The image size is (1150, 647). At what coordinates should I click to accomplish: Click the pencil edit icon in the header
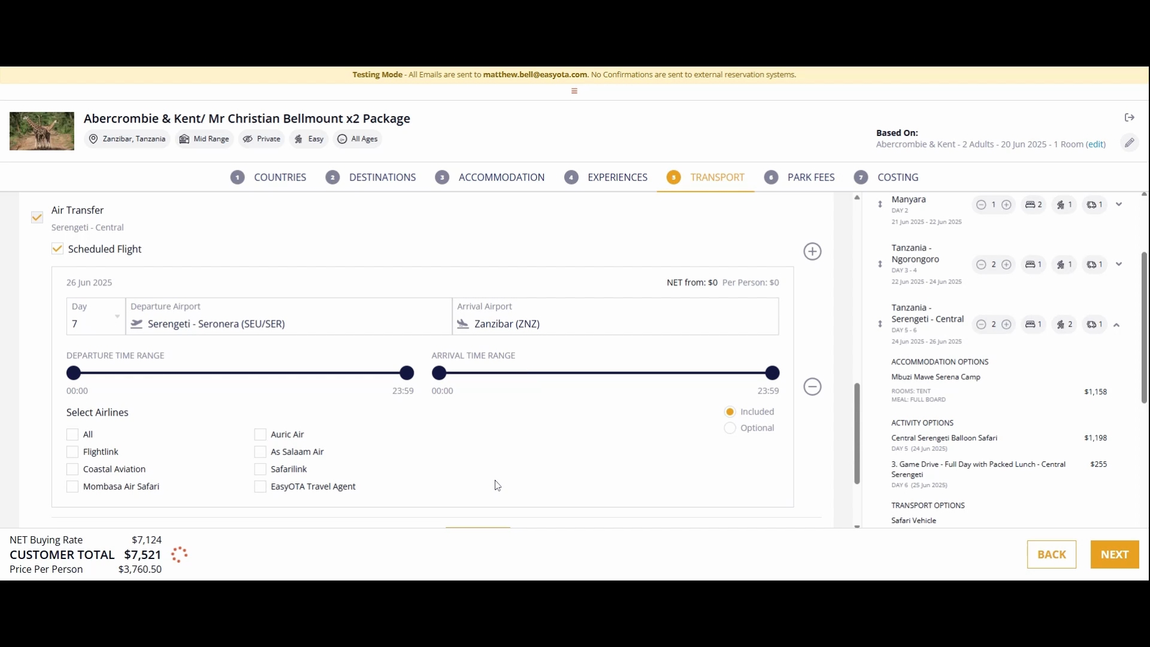pyautogui.click(x=1129, y=143)
